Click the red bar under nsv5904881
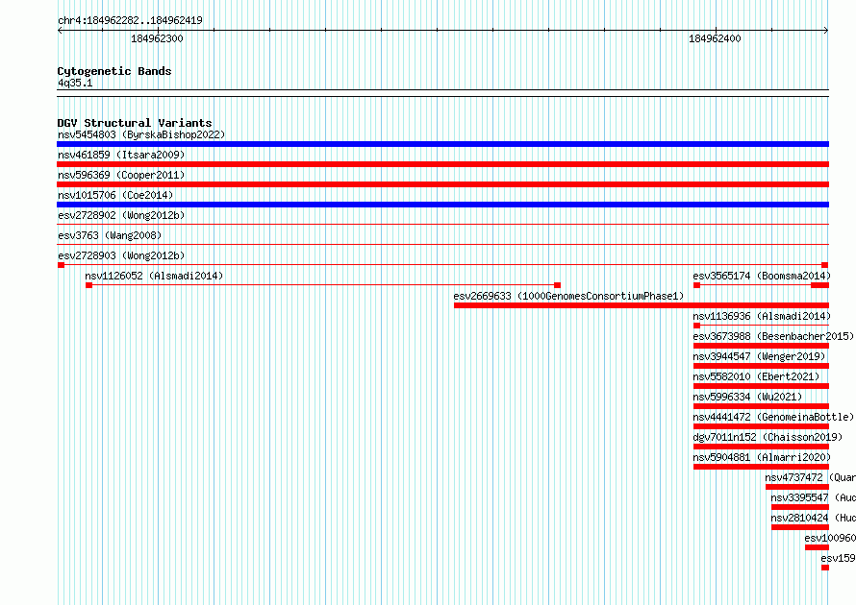 (x=761, y=467)
